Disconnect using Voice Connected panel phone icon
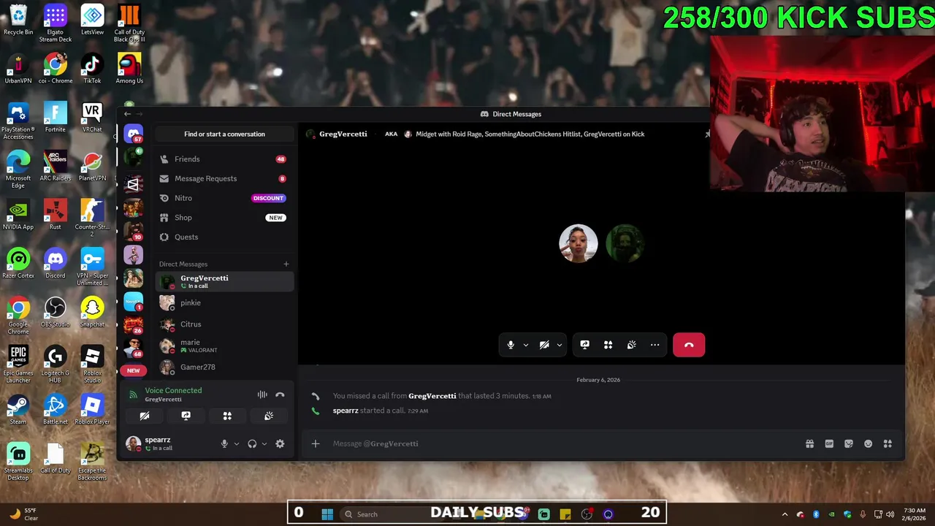The image size is (935, 526). click(280, 394)
